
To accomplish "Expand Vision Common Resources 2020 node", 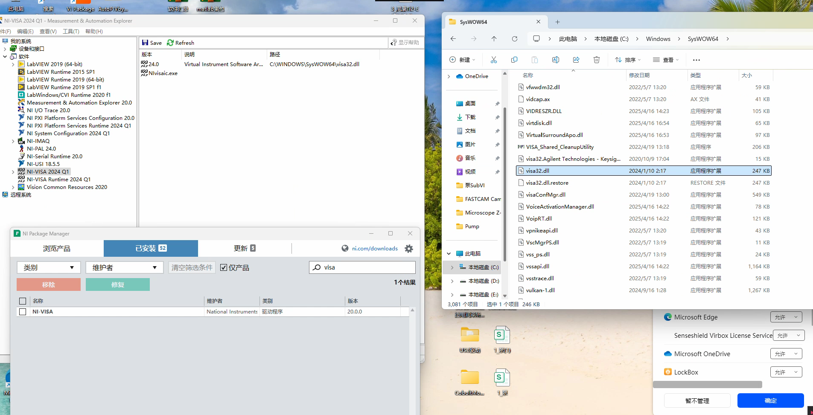I will click(13, 187).
